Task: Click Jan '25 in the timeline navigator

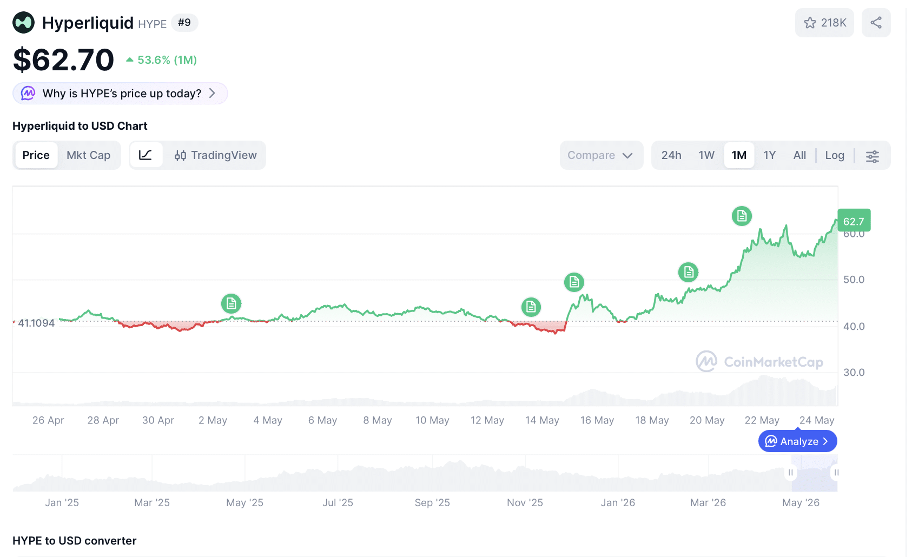Action: pyautogui.click(x=62, y=502)
